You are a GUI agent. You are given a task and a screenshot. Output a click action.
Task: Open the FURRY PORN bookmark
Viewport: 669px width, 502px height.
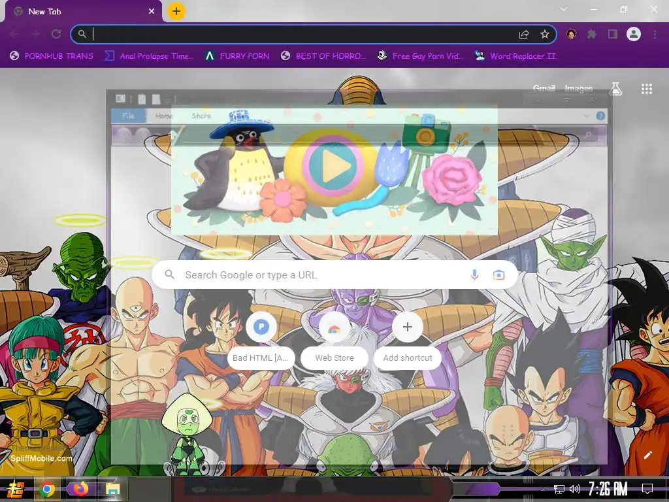point(237,56)
